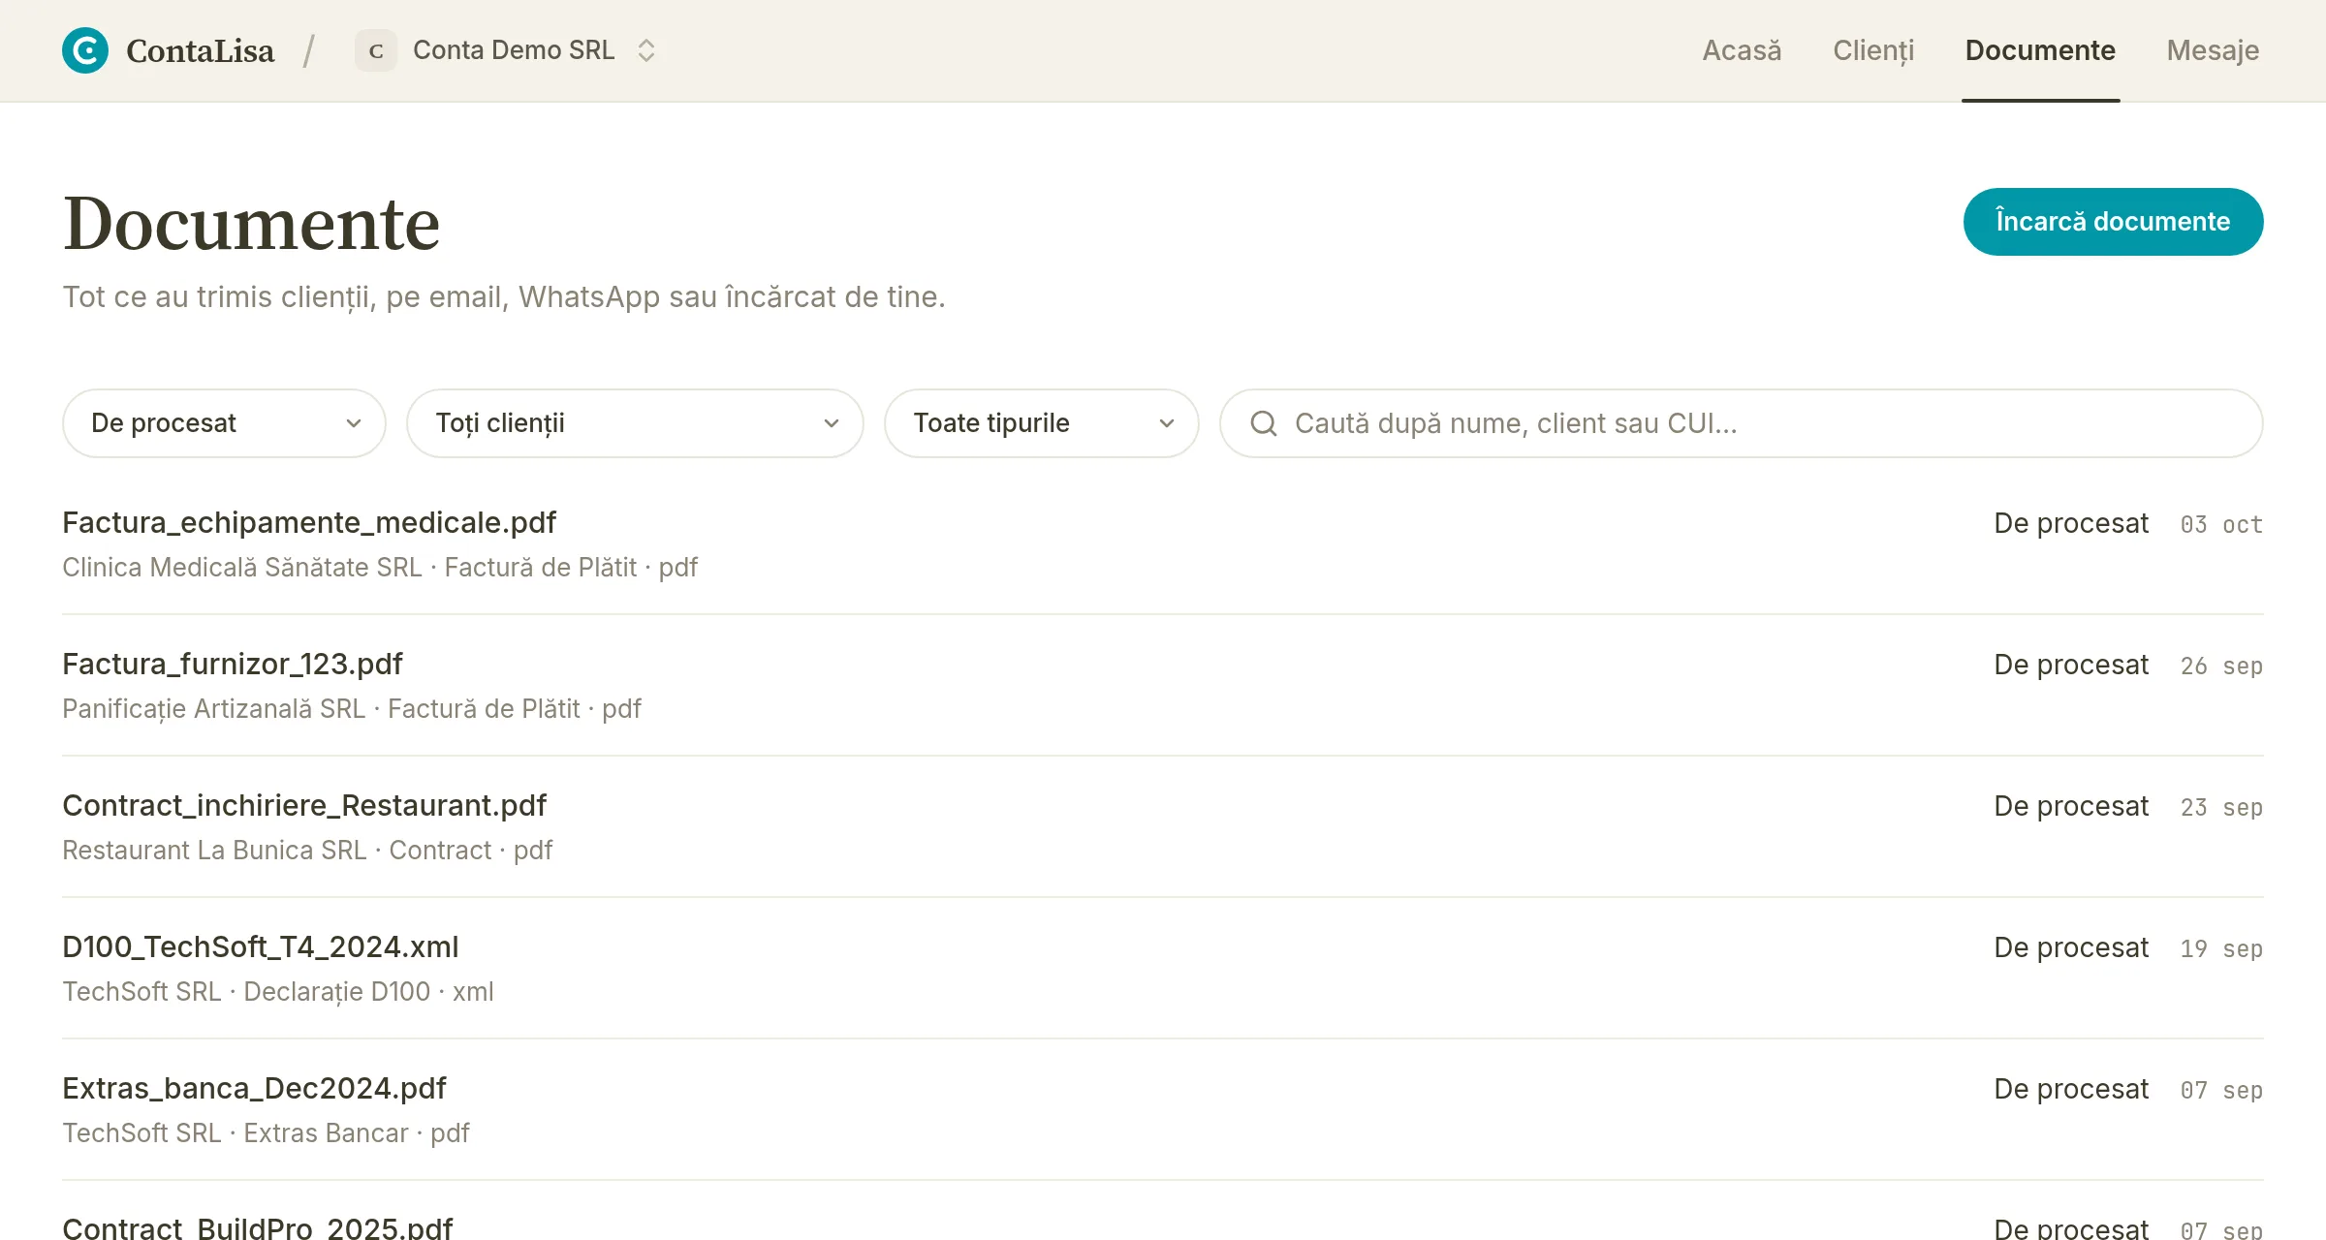Click De procesat status for Extras_banca_Dec2024.pdf
This screenshot has width=2326, height=1240.
tap(2071, 1089)
